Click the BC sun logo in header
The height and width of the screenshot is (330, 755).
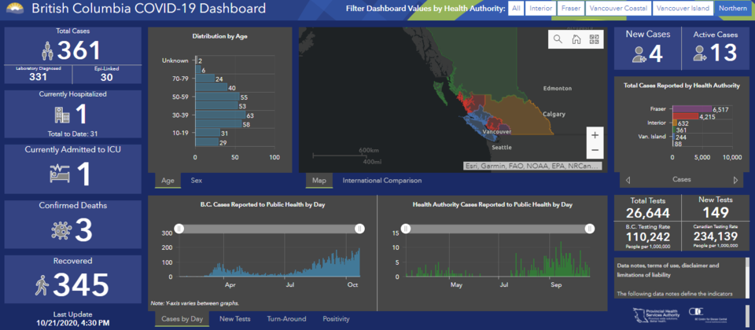tap(13, 8)
